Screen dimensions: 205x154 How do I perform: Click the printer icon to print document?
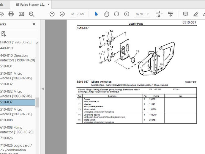(11, 14)
